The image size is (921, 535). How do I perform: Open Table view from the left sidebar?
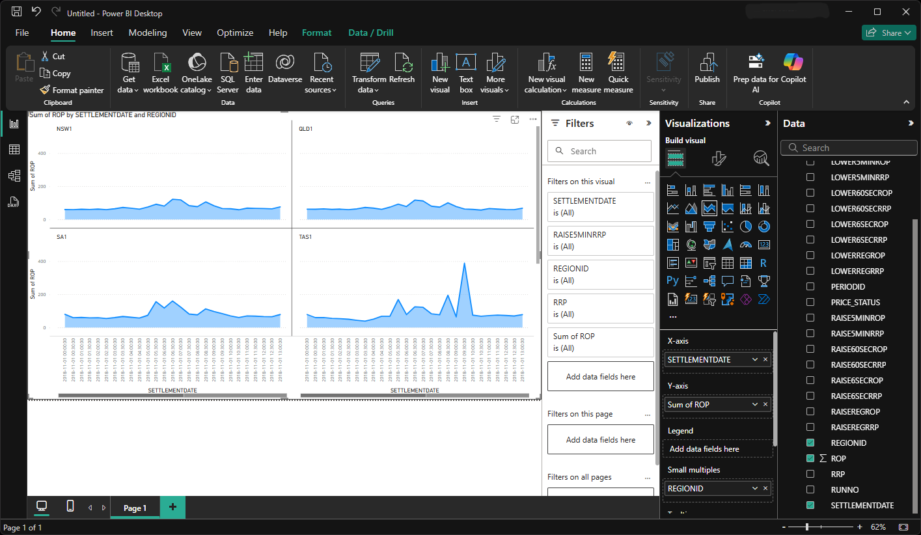pos(14,150)
